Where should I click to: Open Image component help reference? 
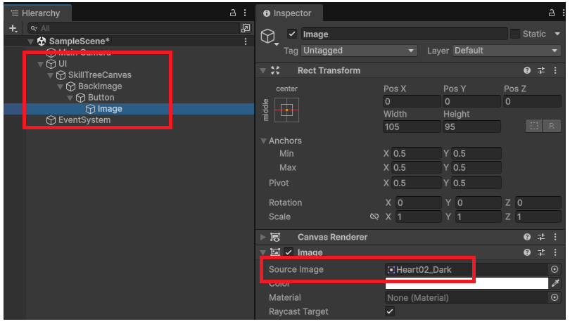(x=527, y=252)
